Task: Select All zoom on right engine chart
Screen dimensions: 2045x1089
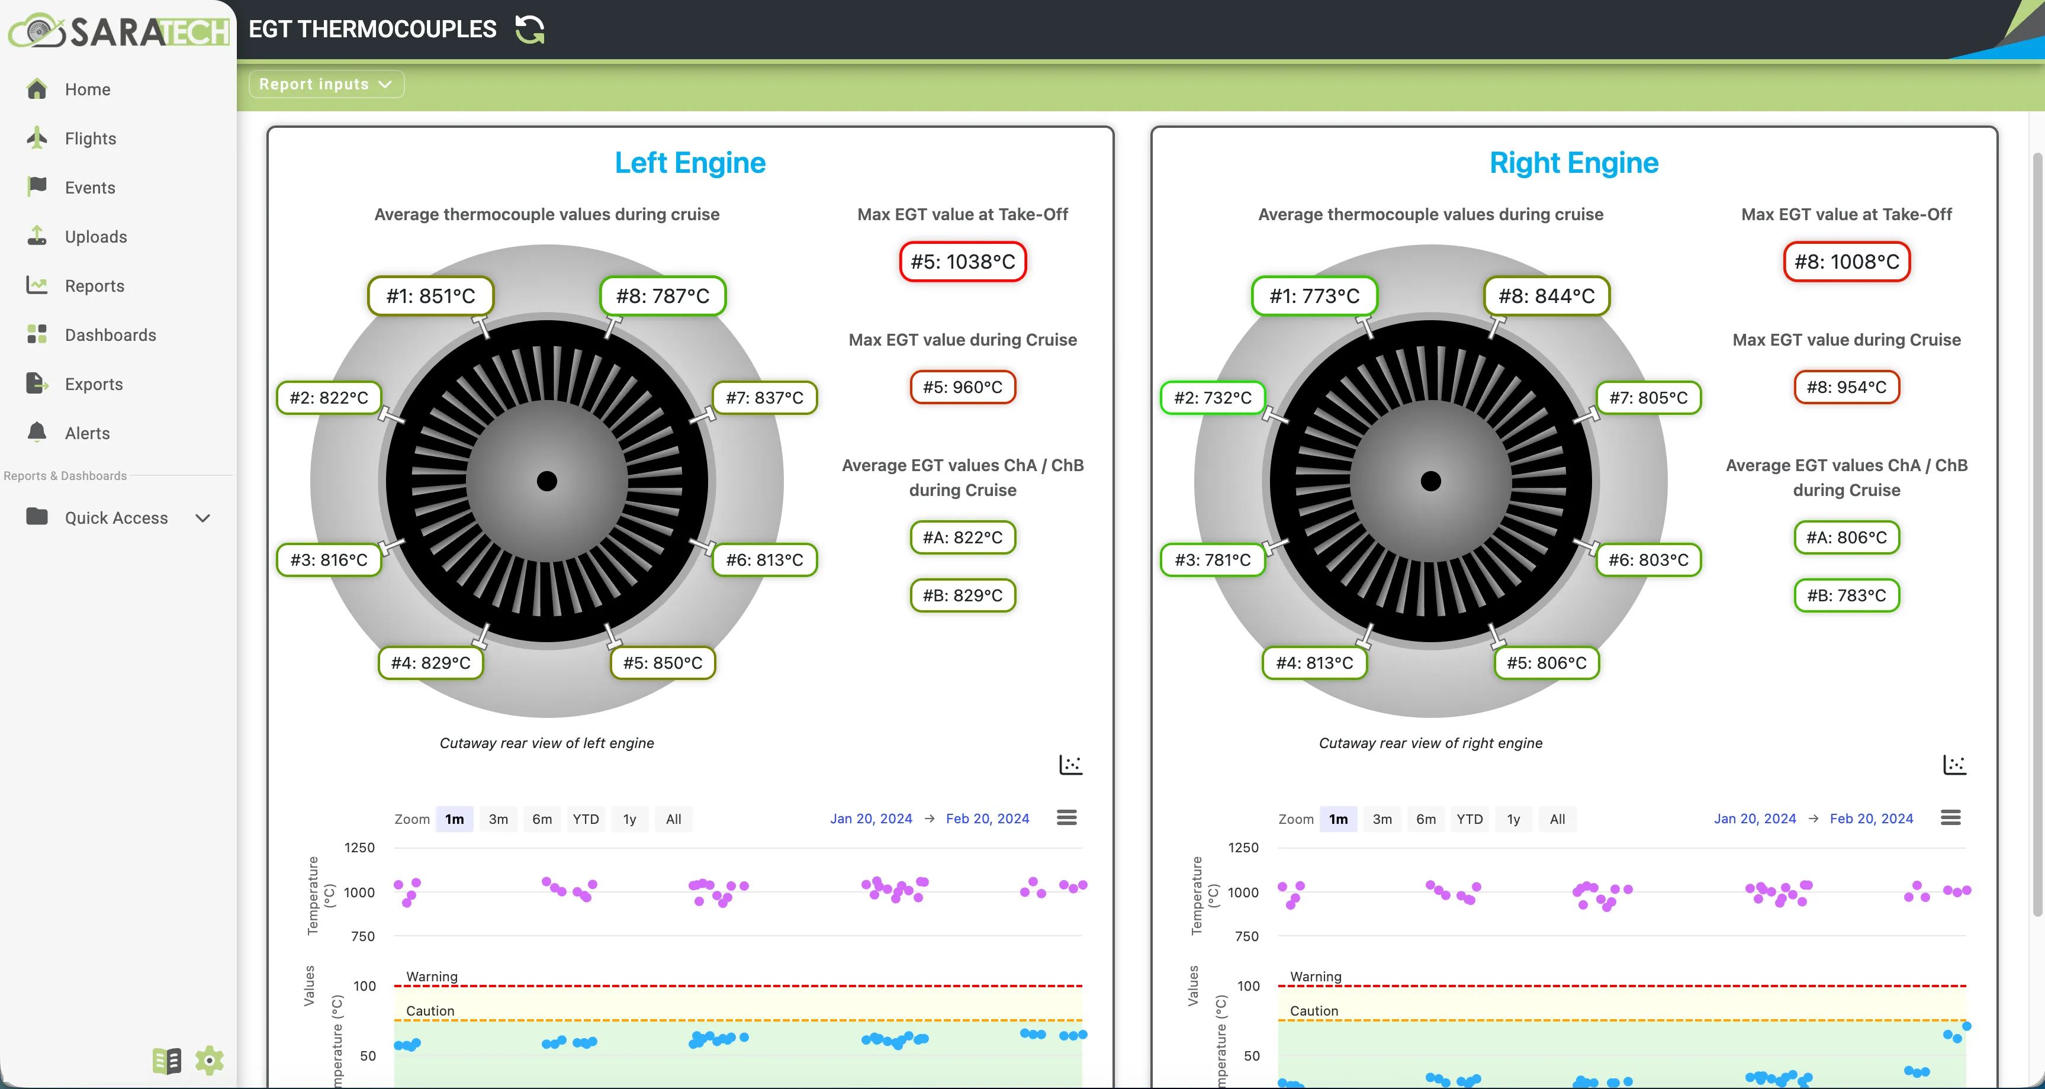Action: coord(1558,819)
